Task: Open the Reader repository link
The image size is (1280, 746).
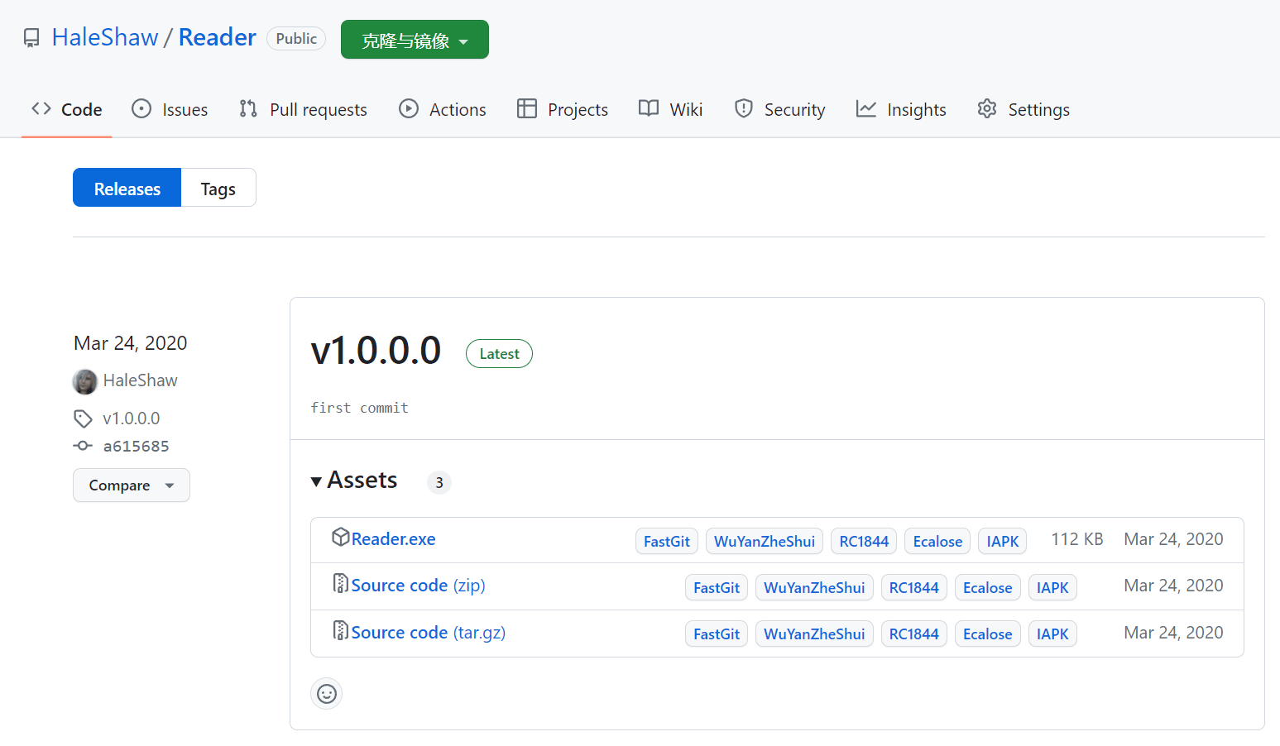Action: point(217,36)
